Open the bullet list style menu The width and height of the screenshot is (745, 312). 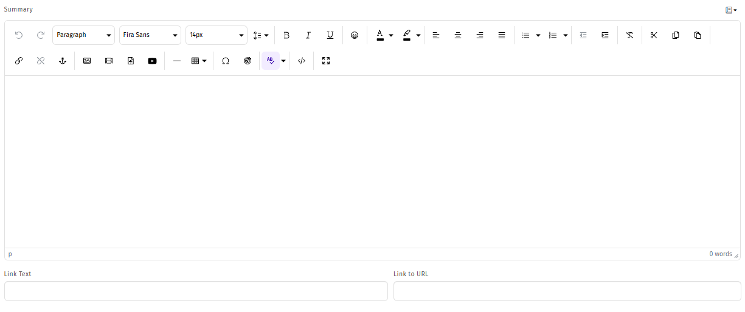[538, 35]
